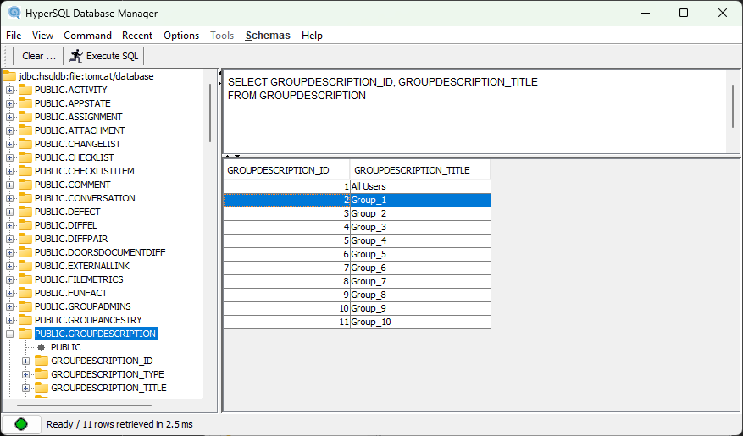Viewport: 743px width, 436px height.
Task: Expand the PUBLIC.CHANGELIST tree node
Action: tap(9, 144)
